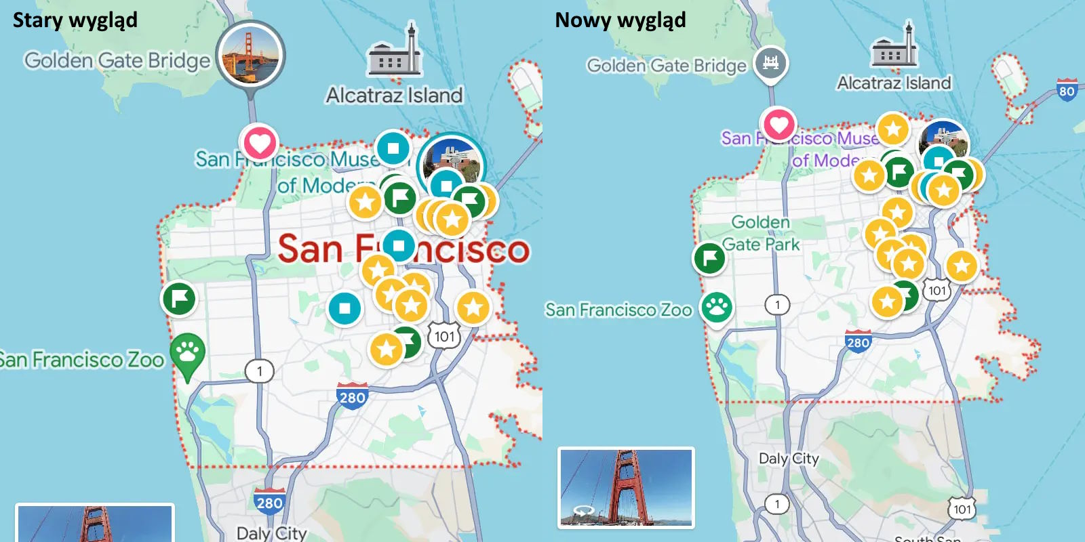This screenshot has width=1085, height=542.
Task: Click the San Francisco Zoo label in new view
Action: (x=618, y=310)
